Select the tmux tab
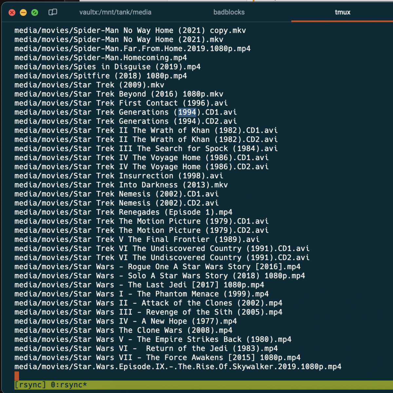Viewport: 393px width, 393px height. pyautogui.click(x=343, y=12)
